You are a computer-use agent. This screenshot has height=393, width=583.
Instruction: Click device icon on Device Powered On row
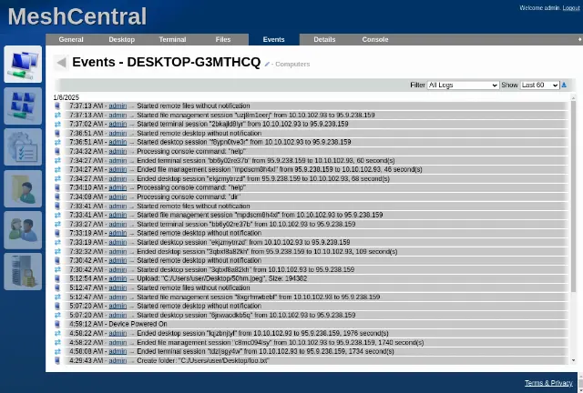click(x=57, y=324)
